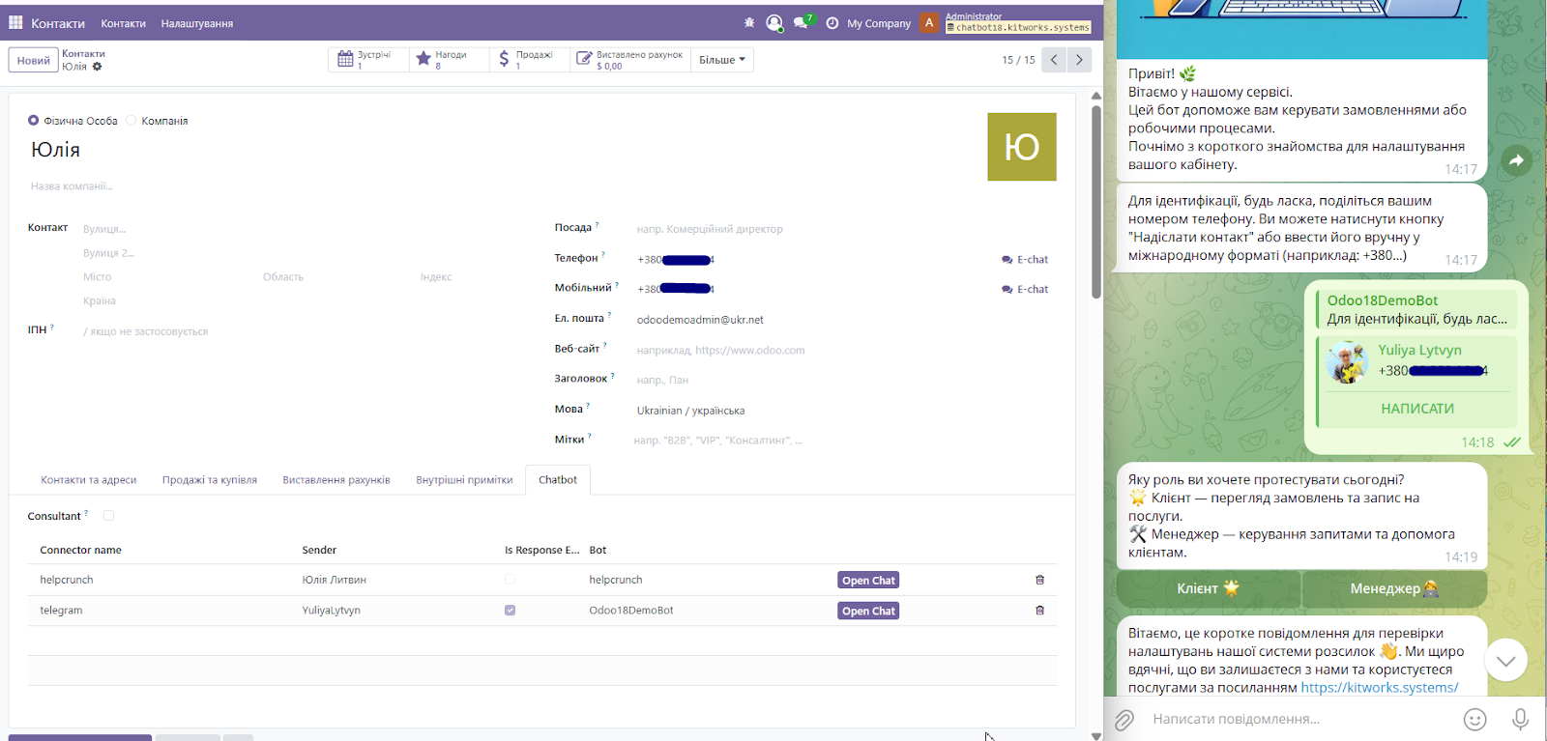Delete the telegram connector row with trash icon
This screenshot has height=741, width=1547.
(x=1039, y=611)
